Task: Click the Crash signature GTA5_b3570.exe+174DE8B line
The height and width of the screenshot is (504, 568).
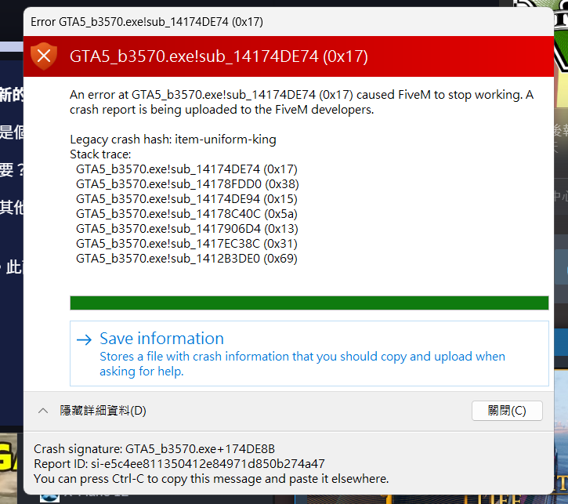Action: pyautogui.click(x=154, y=449)
